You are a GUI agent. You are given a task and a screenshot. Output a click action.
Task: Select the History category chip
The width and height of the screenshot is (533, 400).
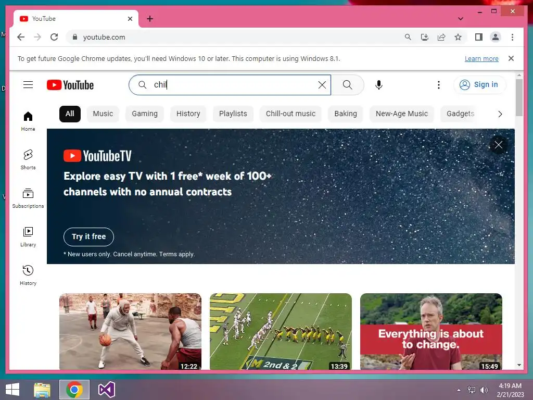pos(188,114)
